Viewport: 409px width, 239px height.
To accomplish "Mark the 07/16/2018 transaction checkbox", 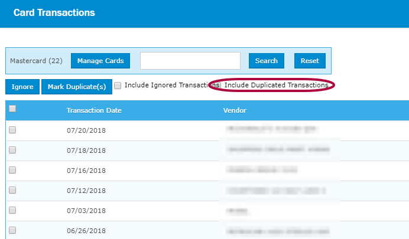I will pyautogui.click(x=12, y=171).
